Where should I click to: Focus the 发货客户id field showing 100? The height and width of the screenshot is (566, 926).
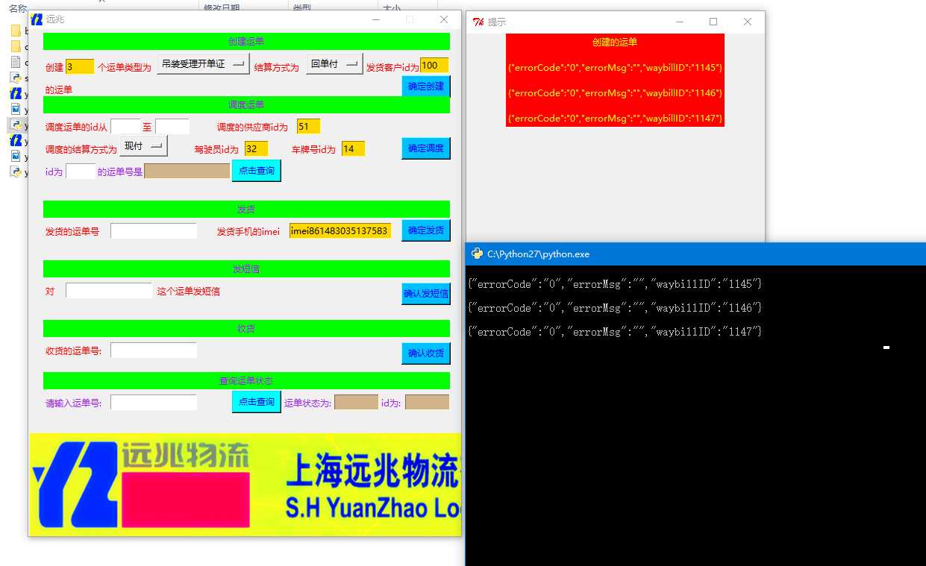[x=434, y=66]
